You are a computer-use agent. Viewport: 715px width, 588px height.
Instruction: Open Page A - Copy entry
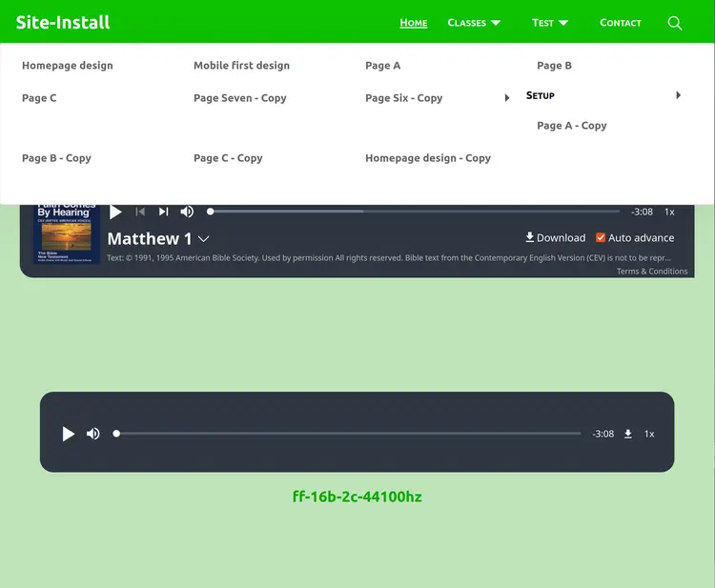coord(572,126)
